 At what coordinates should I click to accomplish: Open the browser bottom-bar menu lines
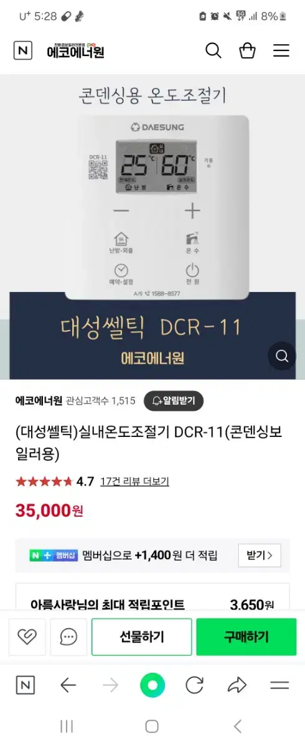click(x=279, y=685)
